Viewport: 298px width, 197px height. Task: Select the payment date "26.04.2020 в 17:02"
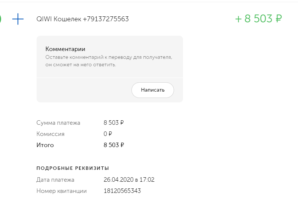point(129,180)
